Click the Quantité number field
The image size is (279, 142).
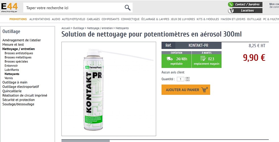180,79
